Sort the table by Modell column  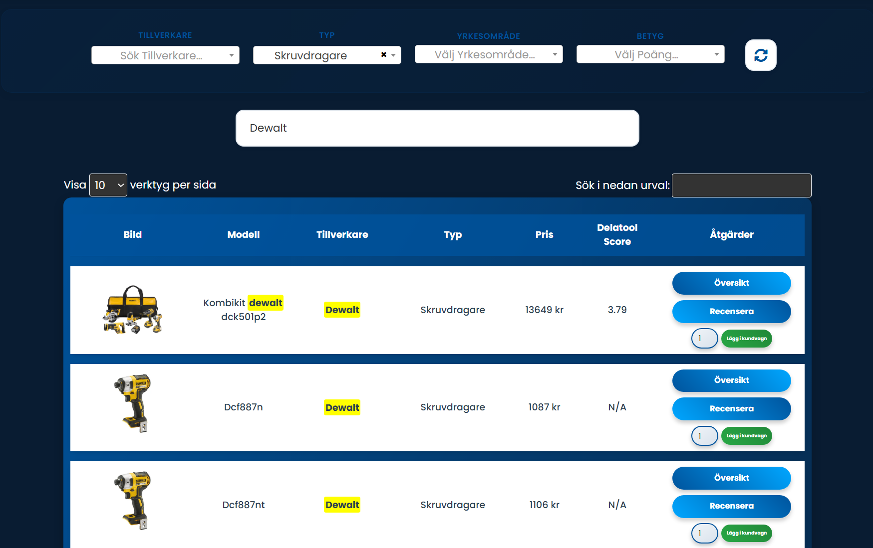click(243, 235)
